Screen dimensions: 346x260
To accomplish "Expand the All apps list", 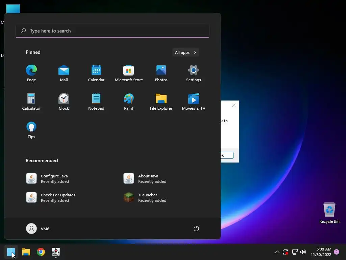I will [x=186, y=52].
